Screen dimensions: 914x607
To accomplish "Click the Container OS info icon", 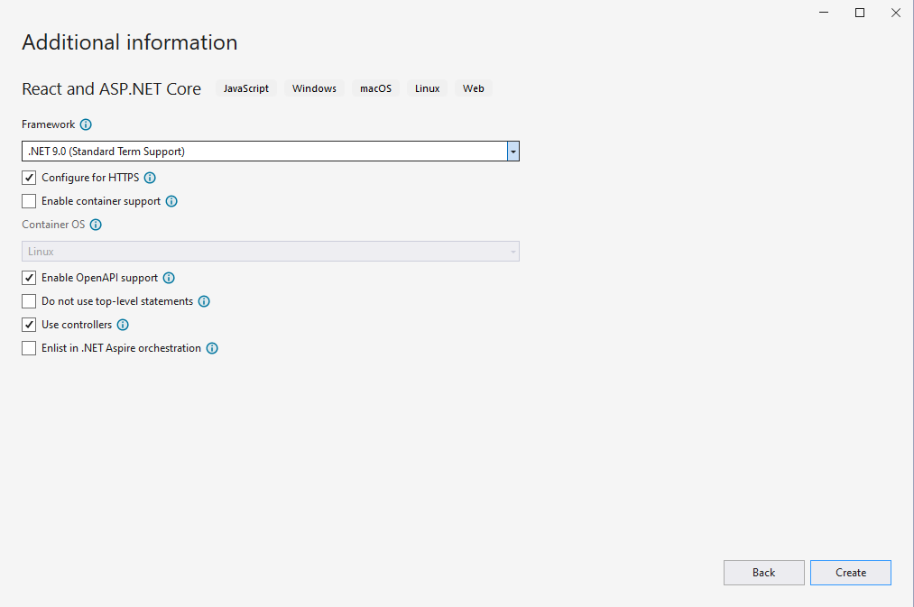I will point(96,225).
